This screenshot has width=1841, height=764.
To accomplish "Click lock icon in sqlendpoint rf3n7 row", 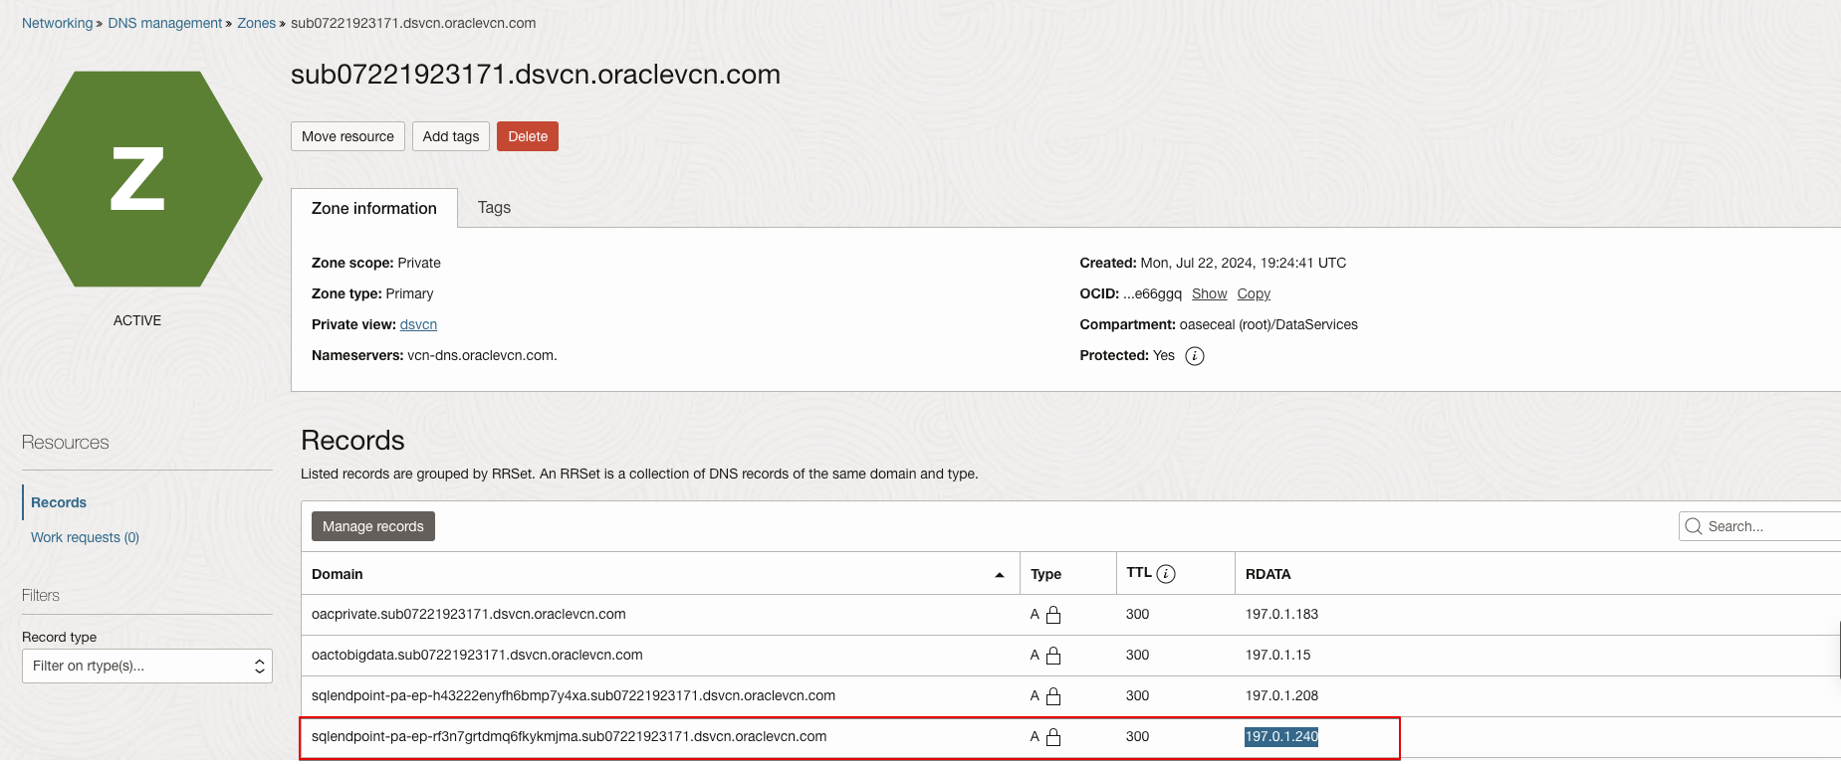I will pos(1053,737).
